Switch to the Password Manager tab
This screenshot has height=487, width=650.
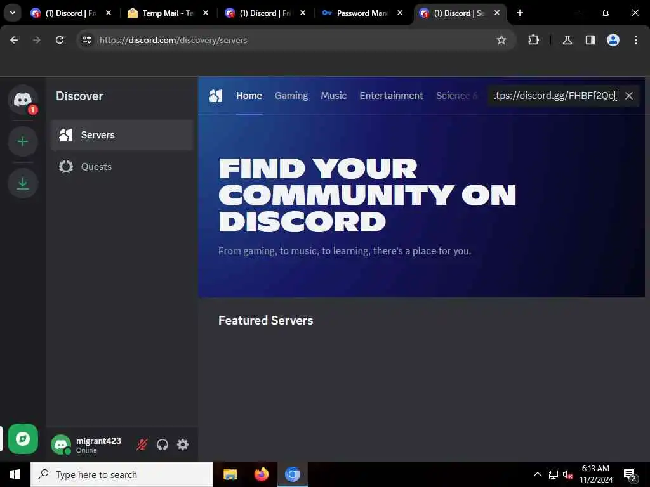[362, 13]
